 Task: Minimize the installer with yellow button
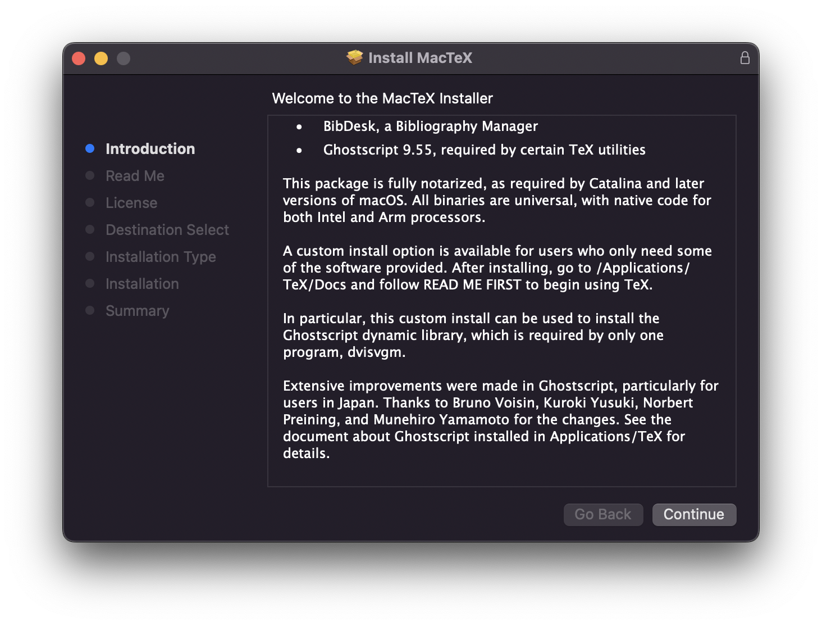(101, 58)
